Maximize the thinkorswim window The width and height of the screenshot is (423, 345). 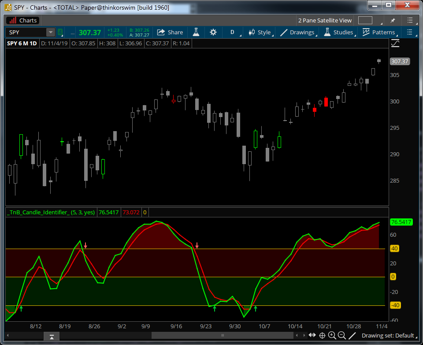[x=389, y=5]
